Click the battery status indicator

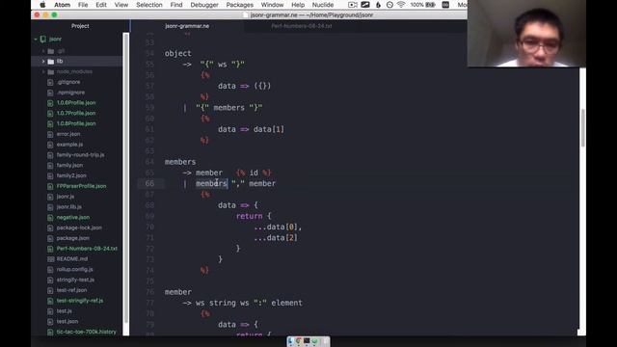coord(422,5)
